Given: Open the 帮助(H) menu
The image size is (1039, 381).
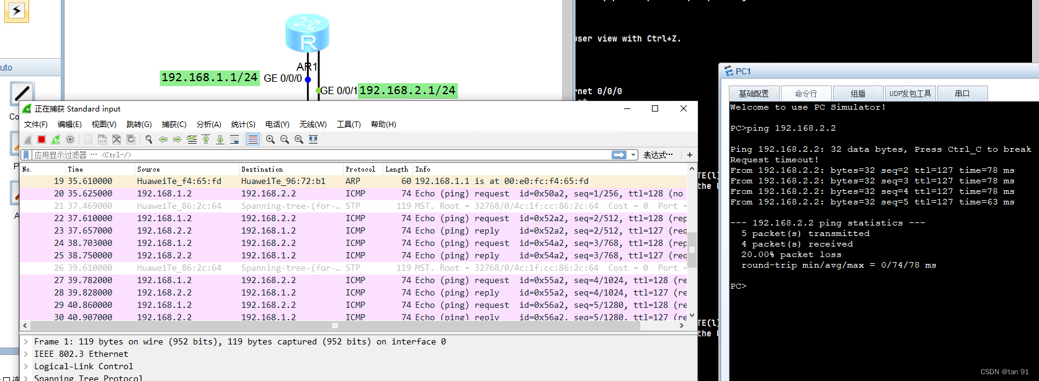Looking at the screenshot, I should tap(383, 125).
